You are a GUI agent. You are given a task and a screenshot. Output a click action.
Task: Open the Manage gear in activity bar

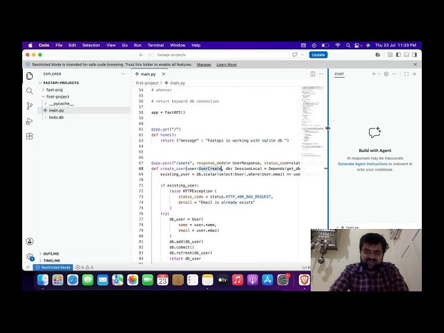click(x=29, y=257)
